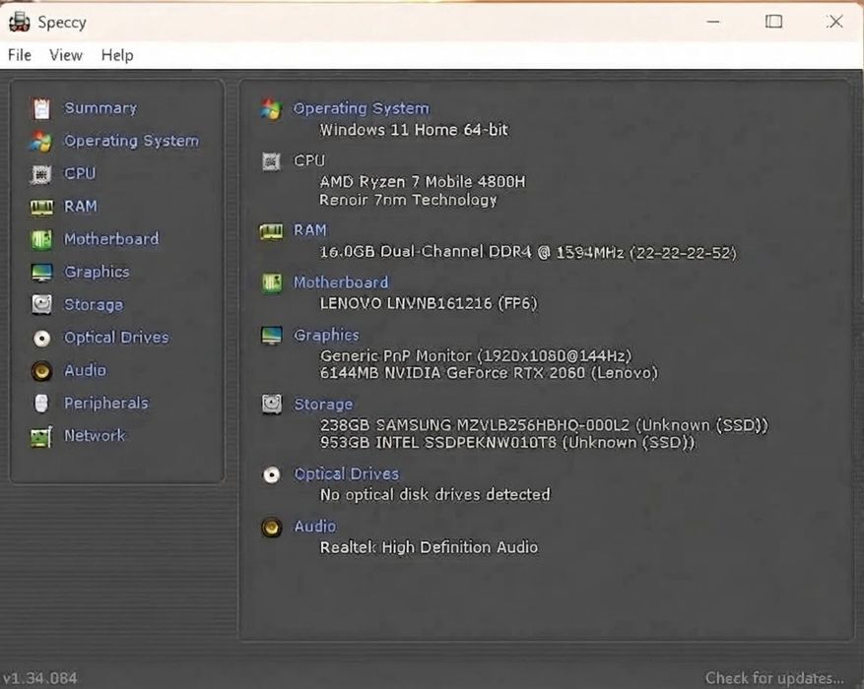The width and height of the screenshot is (864, 689).
Task: Click the Audio speaker icon in summary panel
Action: [x=272, y=528]
